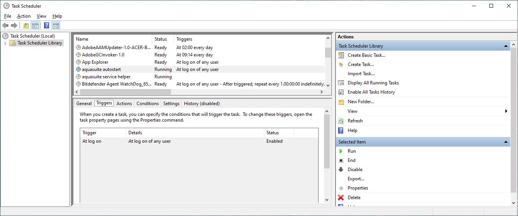The width and height of the screenshot is (518, 216).
Task: Collapse the Selected Item section
Action: (506, 142)
